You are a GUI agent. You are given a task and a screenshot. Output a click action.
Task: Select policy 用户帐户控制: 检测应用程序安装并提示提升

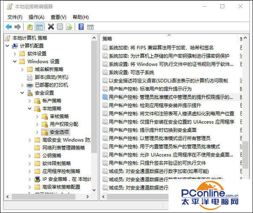(155, 105)
